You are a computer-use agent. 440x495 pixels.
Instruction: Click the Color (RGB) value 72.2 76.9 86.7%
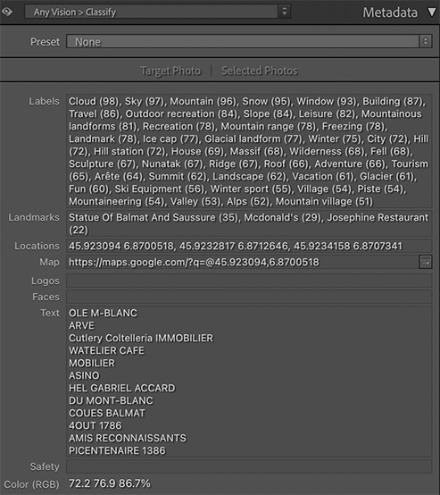click(x=110, y=483)
